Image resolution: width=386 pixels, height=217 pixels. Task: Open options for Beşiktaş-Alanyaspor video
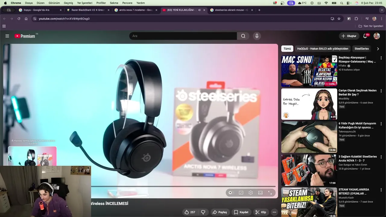click(381, 58)
